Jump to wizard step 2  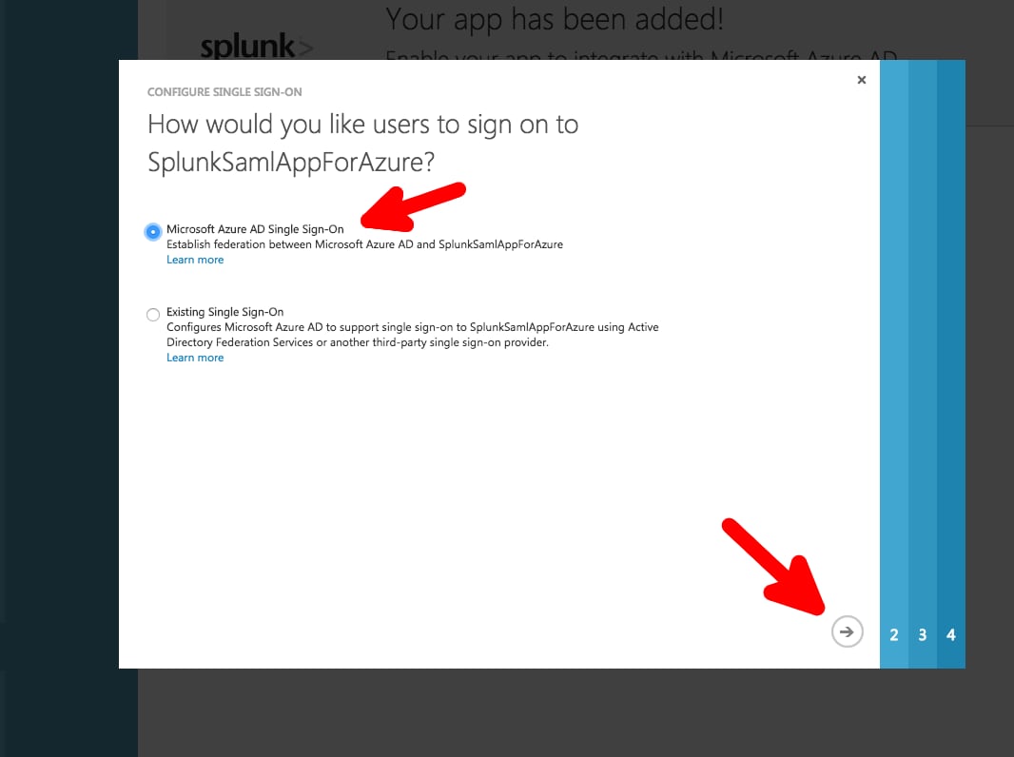[894, 635]
